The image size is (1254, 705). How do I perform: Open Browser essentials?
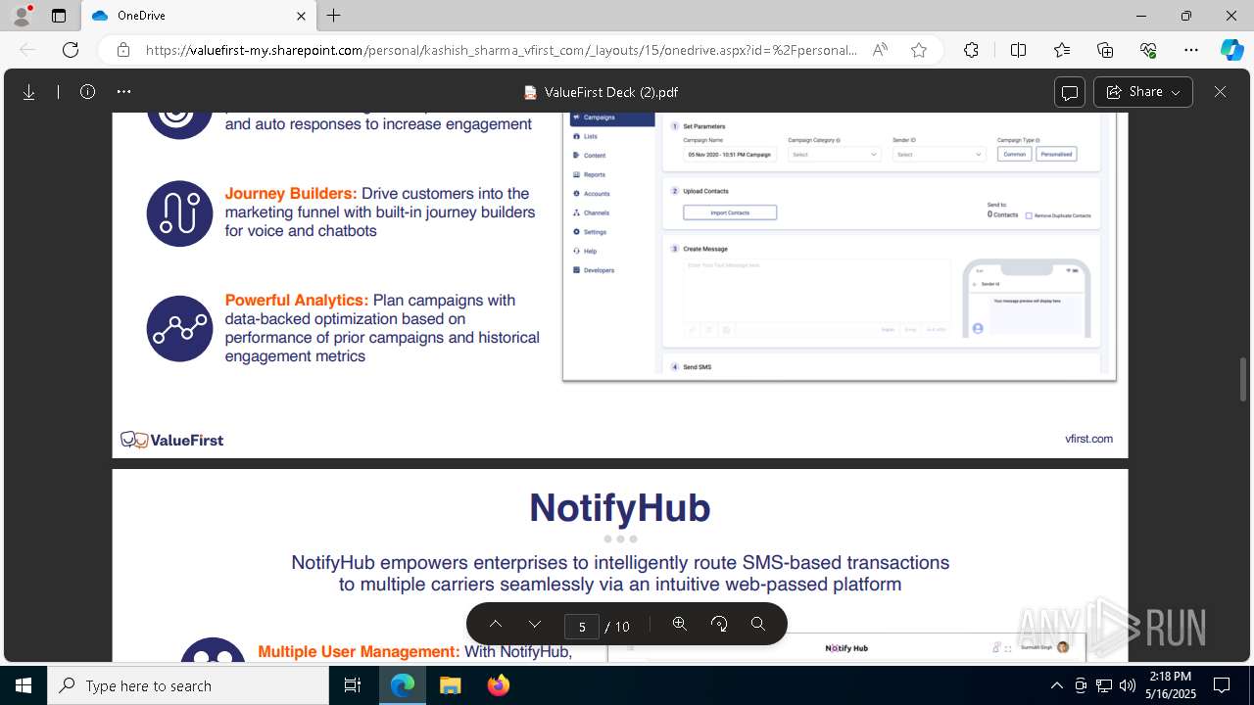click(x=1148, y=50)
